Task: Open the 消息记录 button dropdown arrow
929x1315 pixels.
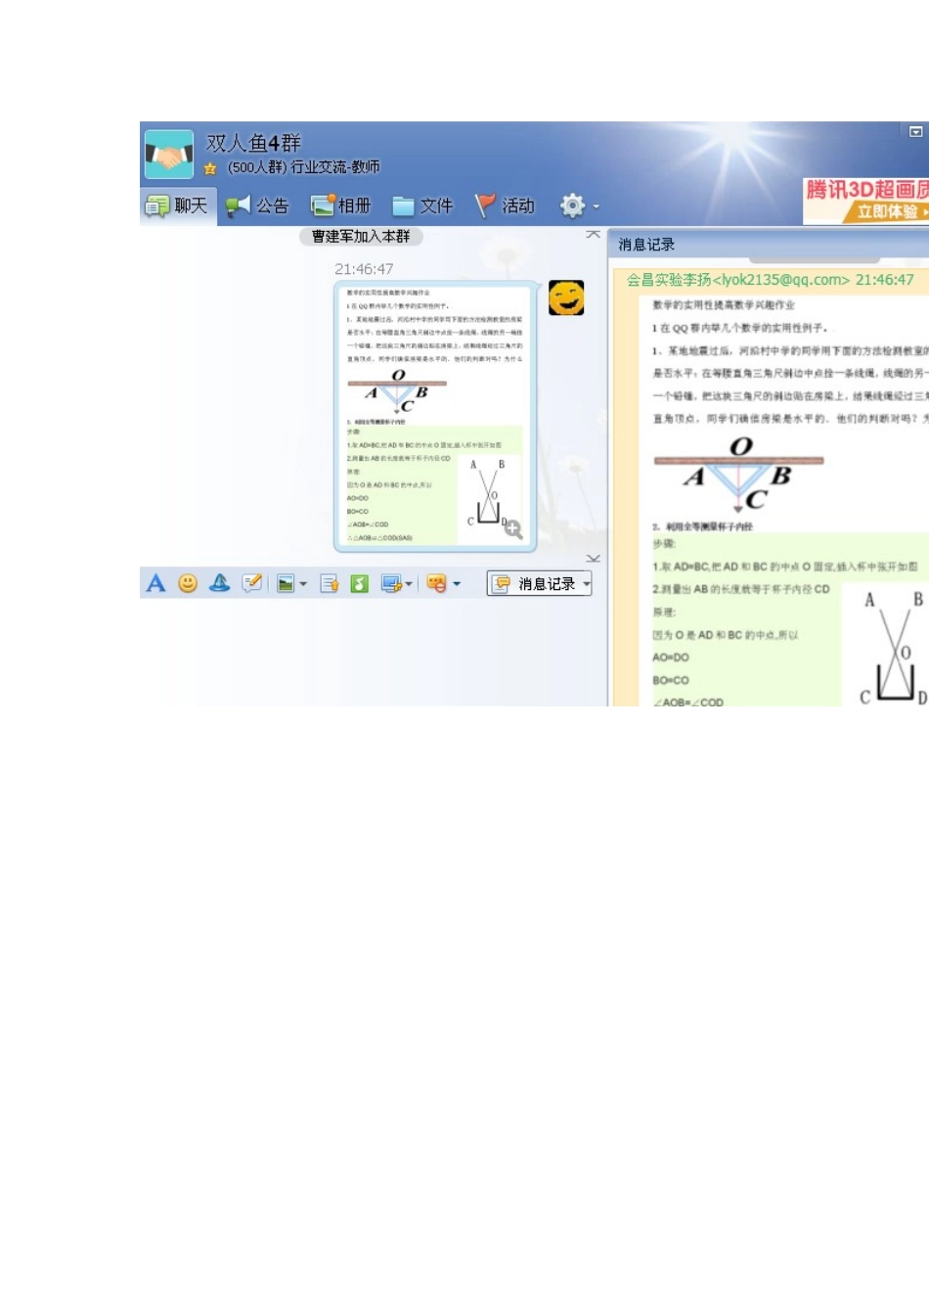Action: (x=587, y=584)
